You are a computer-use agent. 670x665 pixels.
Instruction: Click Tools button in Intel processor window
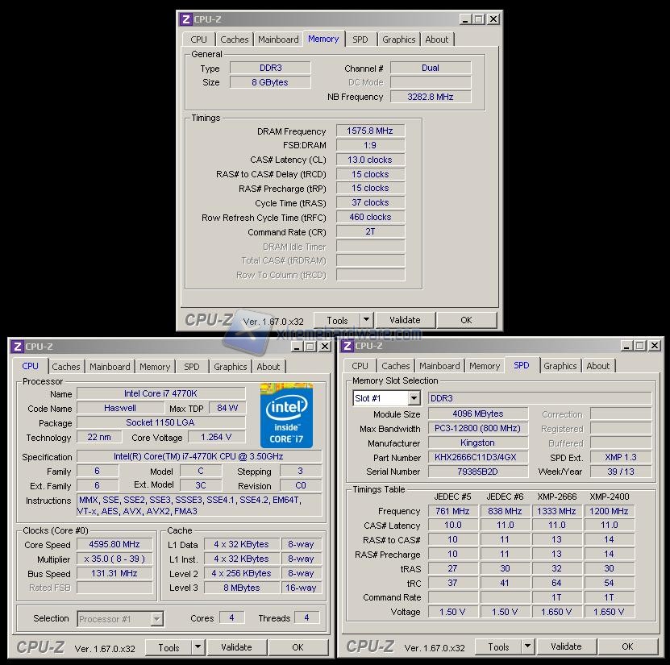(x=169, y=647)
